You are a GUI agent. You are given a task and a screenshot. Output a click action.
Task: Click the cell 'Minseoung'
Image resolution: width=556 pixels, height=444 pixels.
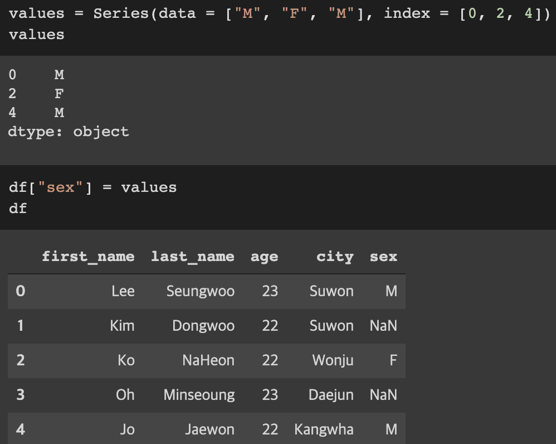pos(199,395)
